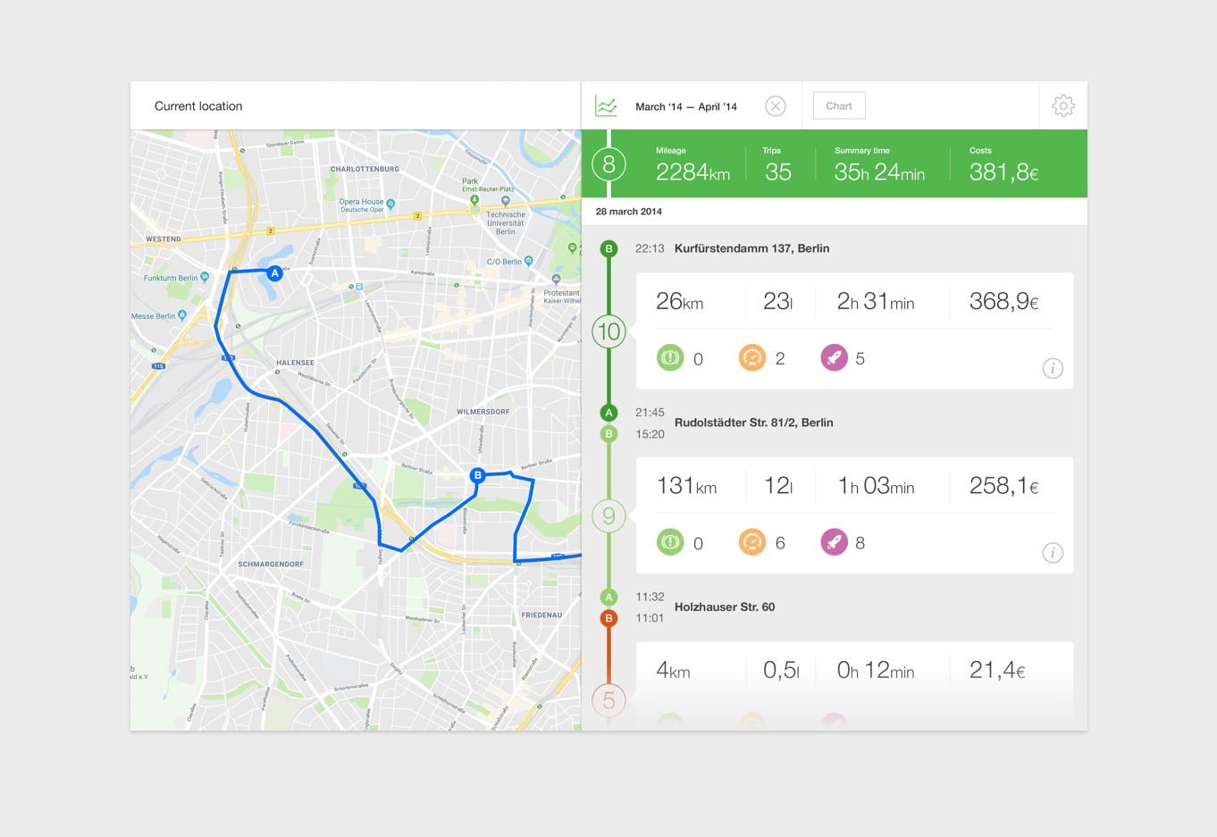Viewport: 1217px width, 837px height.
Task: Select the score 5 trip marker
Action: 609,700
